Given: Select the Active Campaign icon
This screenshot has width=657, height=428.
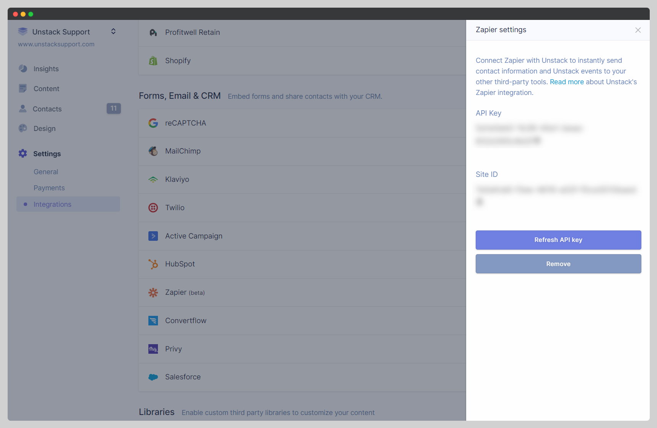Looking at the screenshot, I should click(x=153, y=236).
